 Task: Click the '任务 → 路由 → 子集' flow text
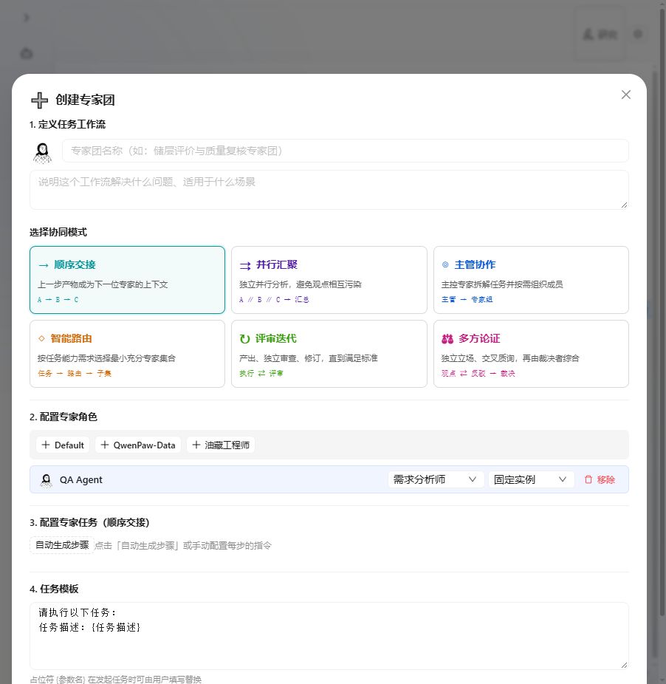tap(75, 374)
